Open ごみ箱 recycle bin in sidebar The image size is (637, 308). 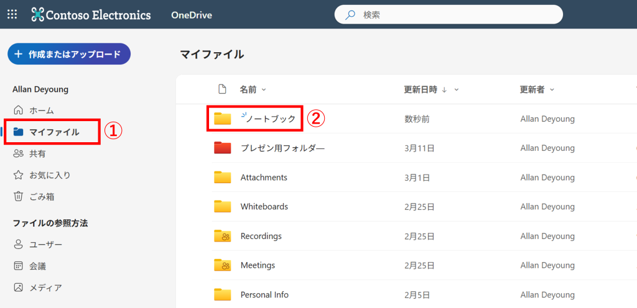click(x=42, y=197)
